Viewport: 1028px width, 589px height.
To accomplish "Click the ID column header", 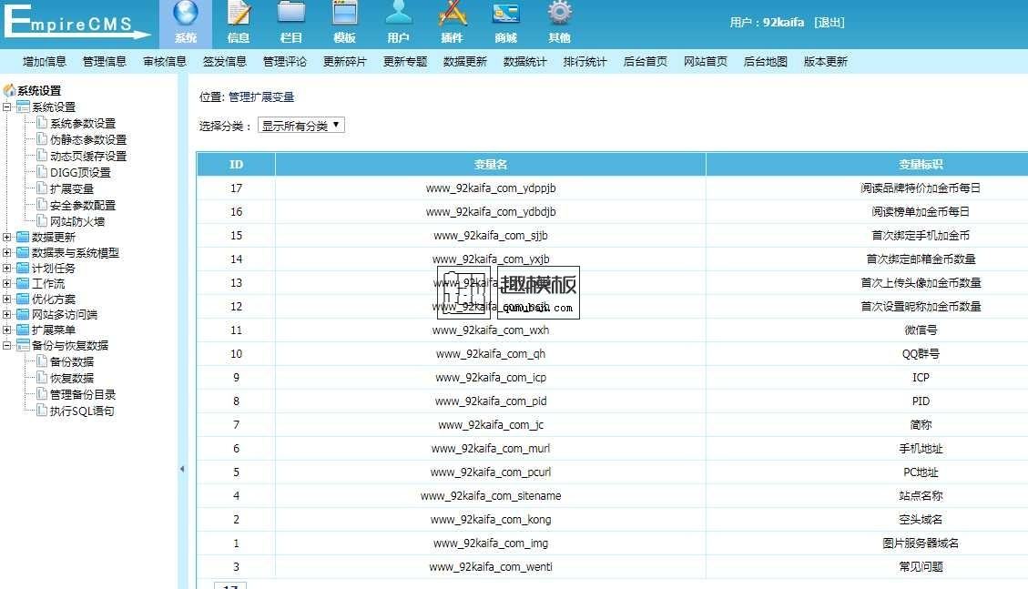I will click(236, 165).
